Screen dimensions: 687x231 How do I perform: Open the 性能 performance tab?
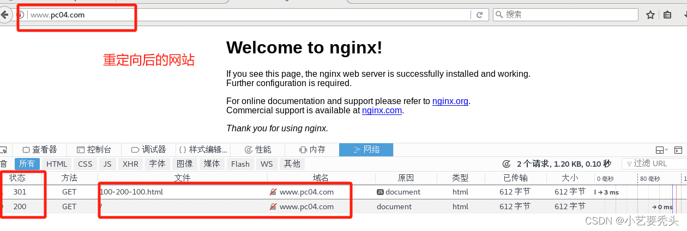click(x=257, y=149)
